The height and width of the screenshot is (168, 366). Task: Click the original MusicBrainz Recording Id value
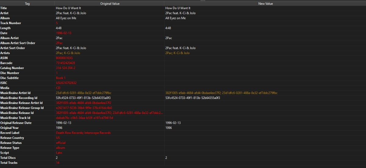click(x=83, y=98)
